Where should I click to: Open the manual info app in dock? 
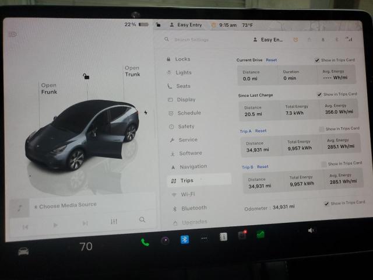click(223, 237)
